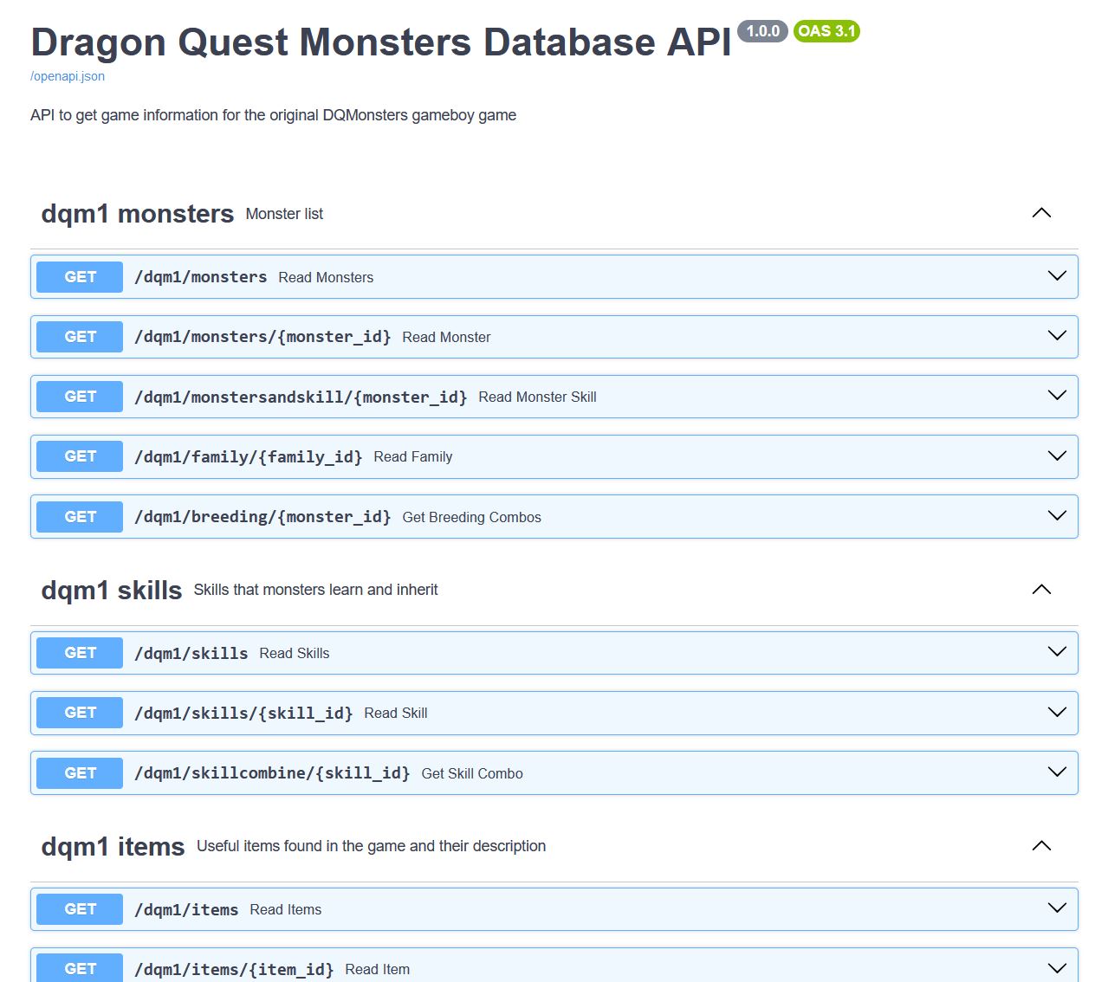Expand the /dqm1/monsters/{monster_id} chevron
Viewport: 1108px width, 982px height.
pos(1057,336)
